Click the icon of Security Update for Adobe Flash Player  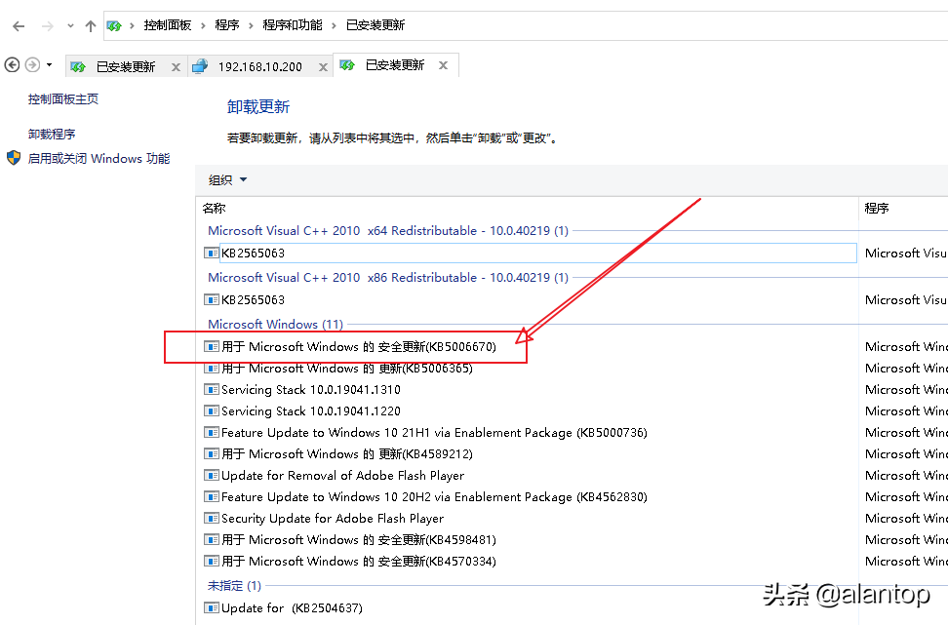click(211, 519)
